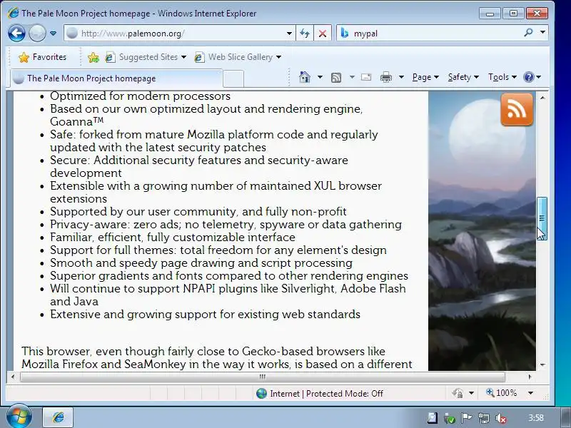Screen dimensions: 571x428
Task: Open the Tools menu
Action: [502, 77]
